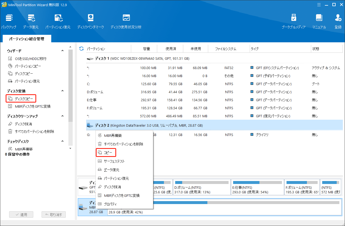Start ディスクベンチマーク tool
This screenshot has height=226, width=345.
click(90, 22)
